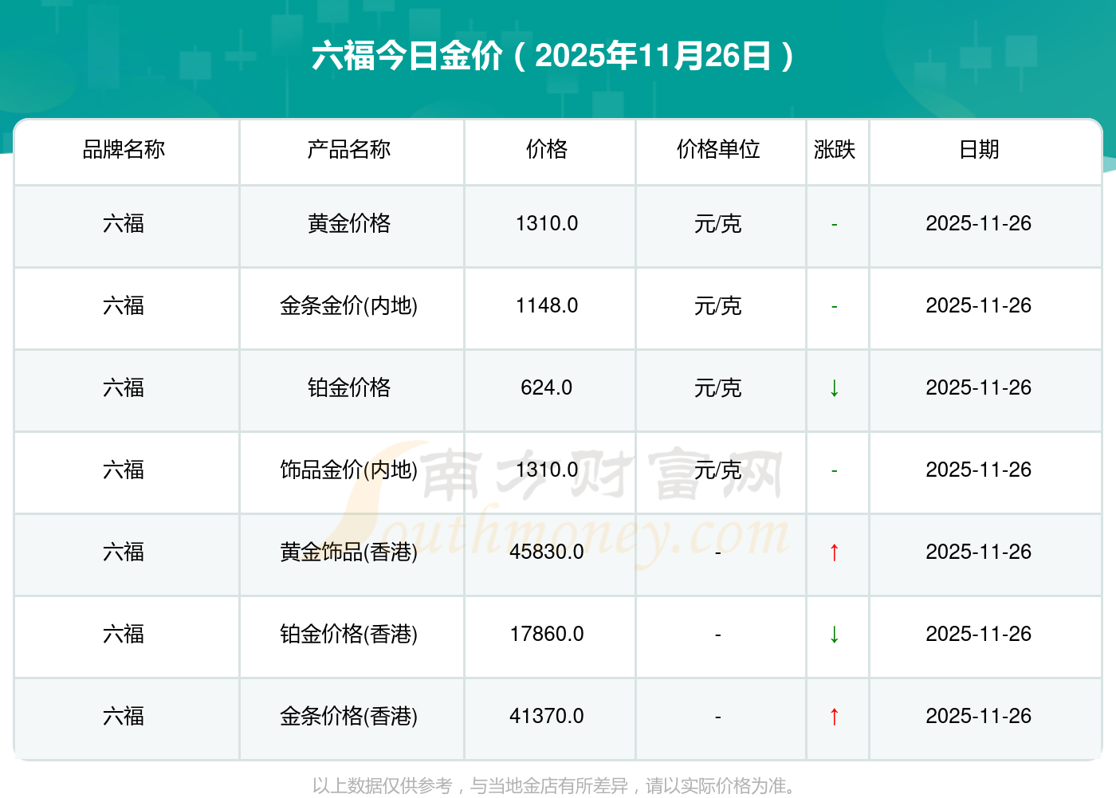The height and width of the screenshot is (798, 1116).
Task: Select the product name 铂金价格(香港)
Action: pos(349,634)
